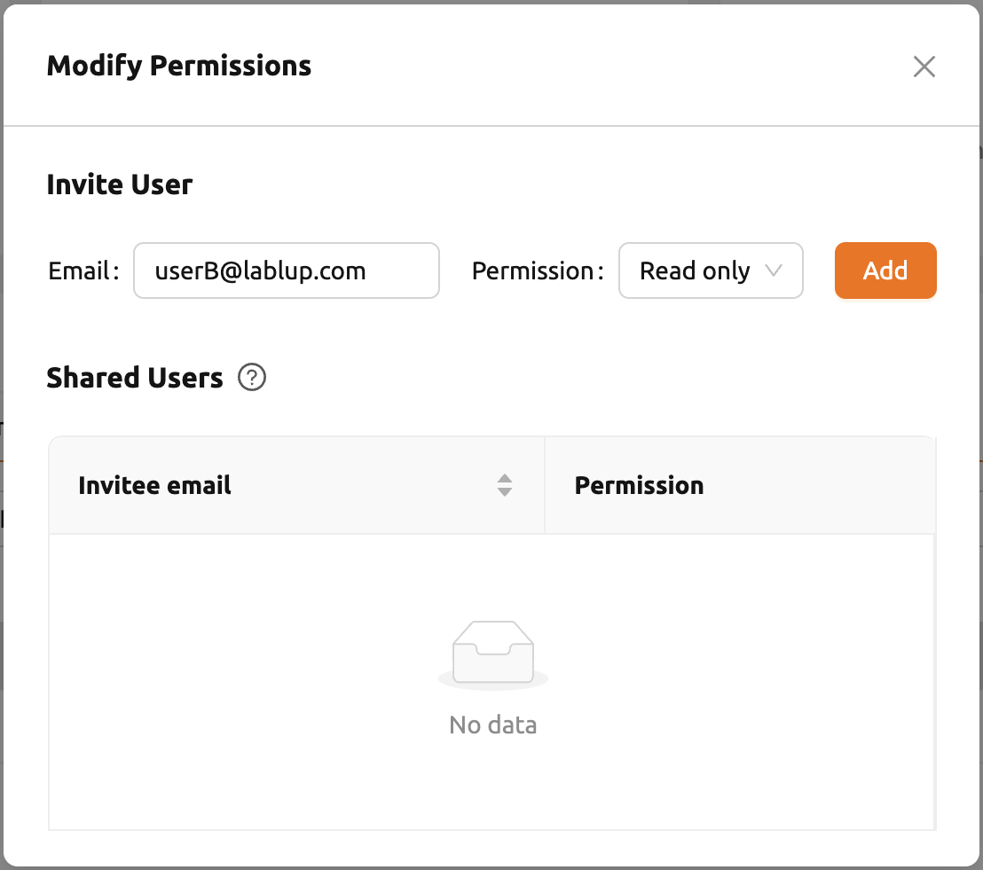This screenshot has width=983, height=870.
Task: Select the Invitee email column header text
Action: (155, 485)
